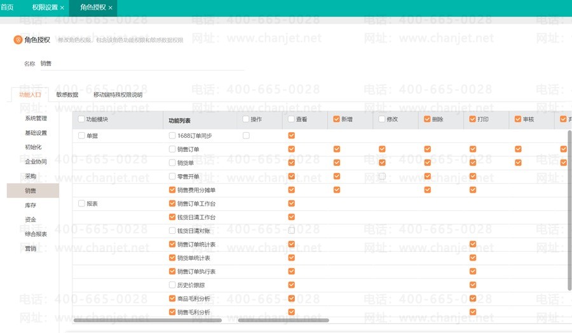Click the left horizontal scrollbar under module columns
Viewport: 572px width, 333px height.
(x=147, y=320)
